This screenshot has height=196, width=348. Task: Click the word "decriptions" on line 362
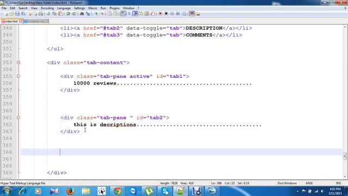pyautogui.click(x=118, y=125)
